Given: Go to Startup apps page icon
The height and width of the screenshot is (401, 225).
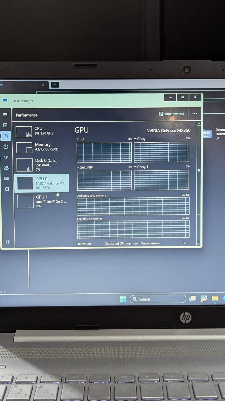Looking at the screenshot, I should [6, 157].
